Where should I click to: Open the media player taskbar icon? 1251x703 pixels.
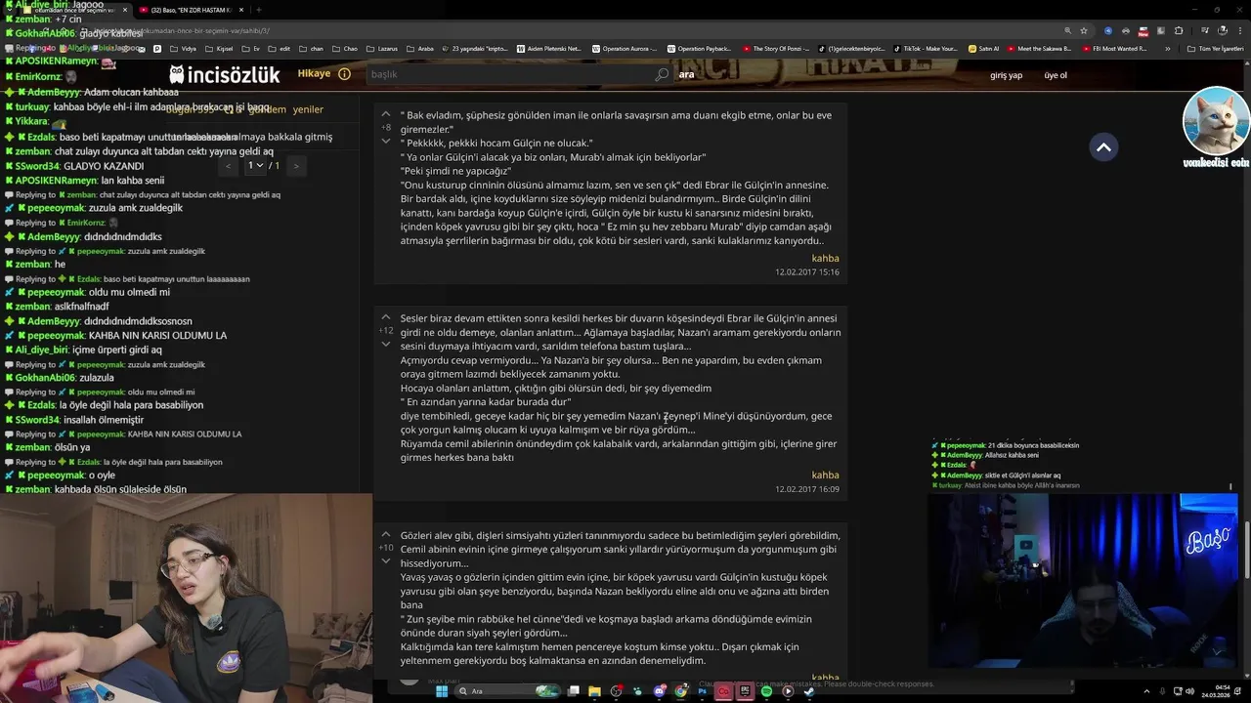click(x=788, y=691)
